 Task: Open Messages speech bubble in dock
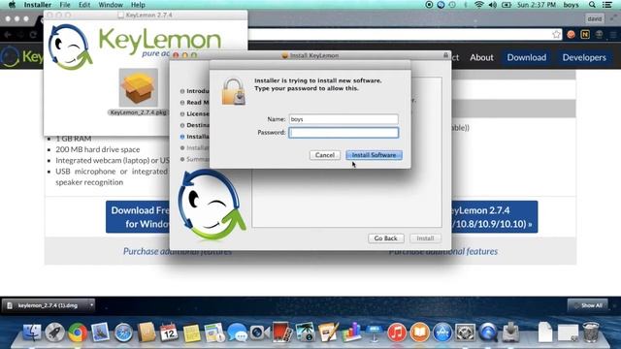click(x=237, y=333)
